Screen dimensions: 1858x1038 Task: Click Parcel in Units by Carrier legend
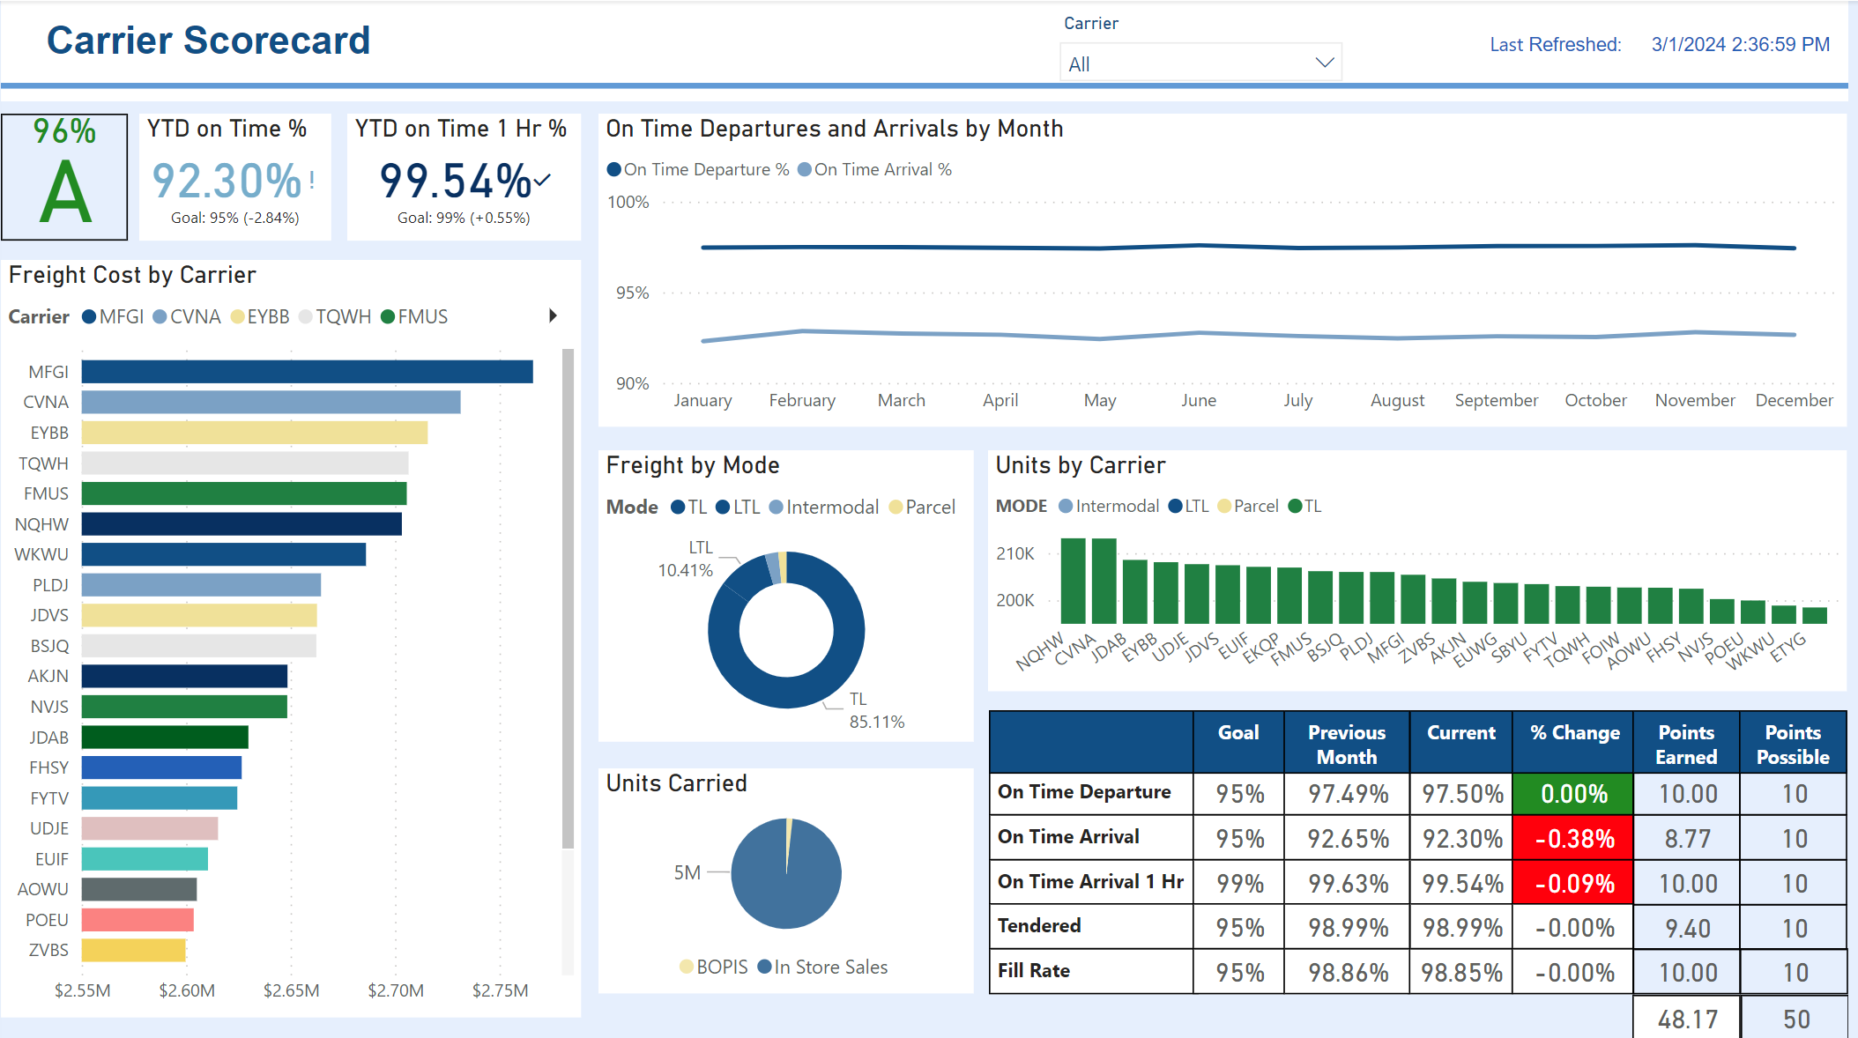coord(1247,506)
